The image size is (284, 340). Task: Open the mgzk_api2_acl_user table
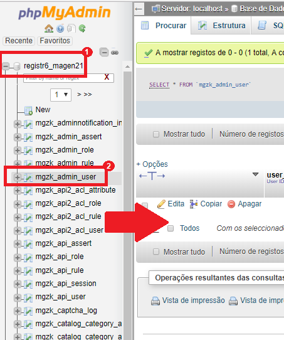click(x=70, y=230)
